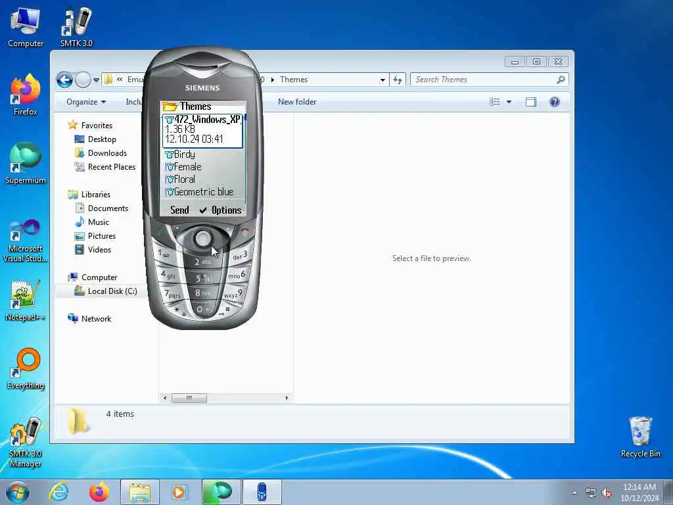
Task: Click the Explorer Back button
Action: point(65,80)
